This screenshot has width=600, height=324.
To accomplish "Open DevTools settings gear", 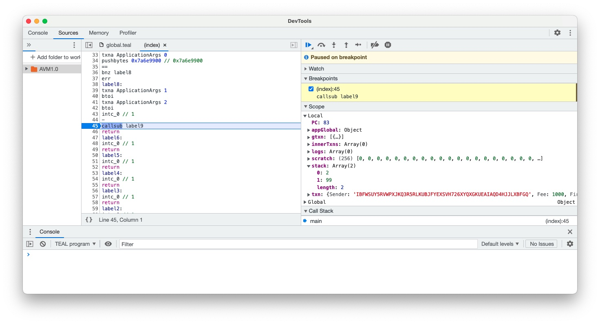I will pos(557,33).
